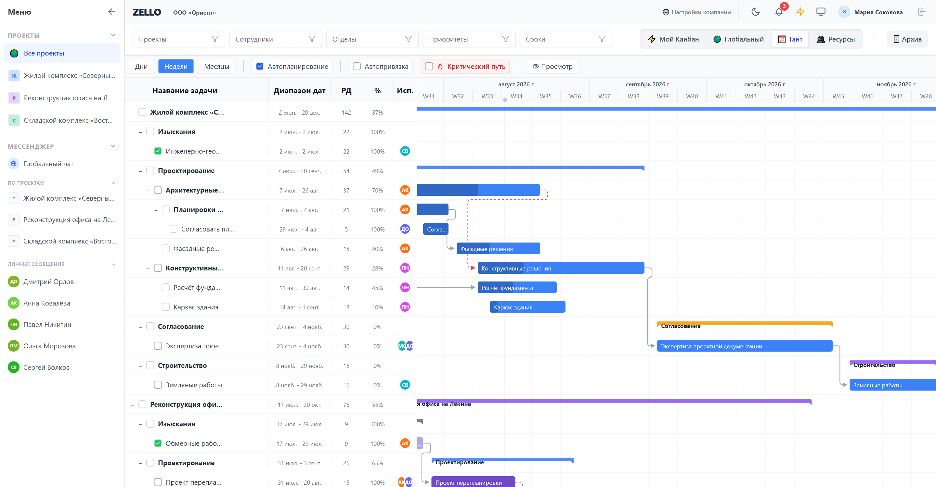
Task: Click the Просмотр button
Action: pos(552,67)
